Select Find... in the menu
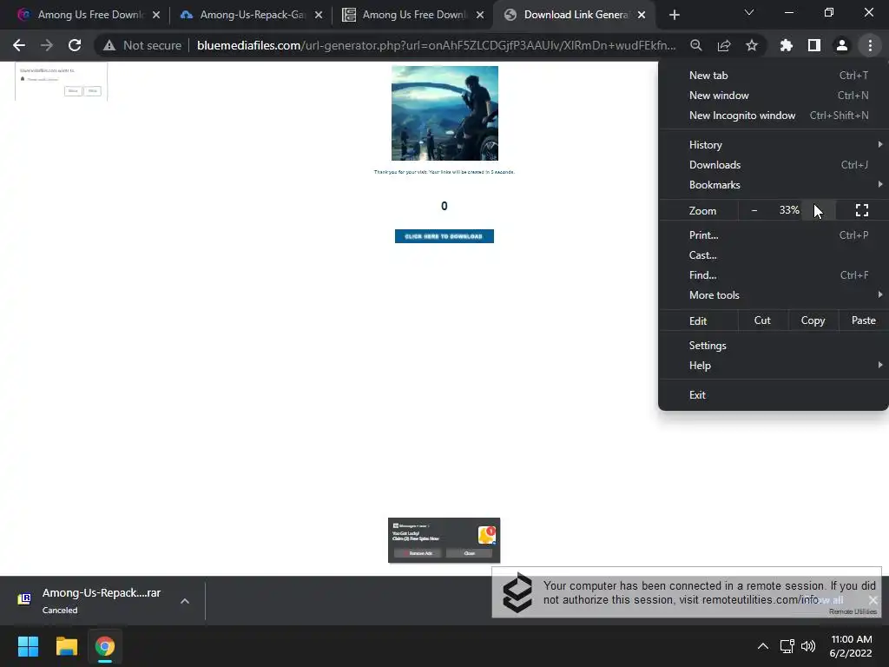Viewport: 889px width, 667px height. tap(773, 275)
